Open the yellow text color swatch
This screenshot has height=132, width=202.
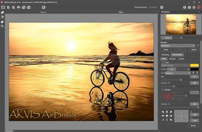194,65
